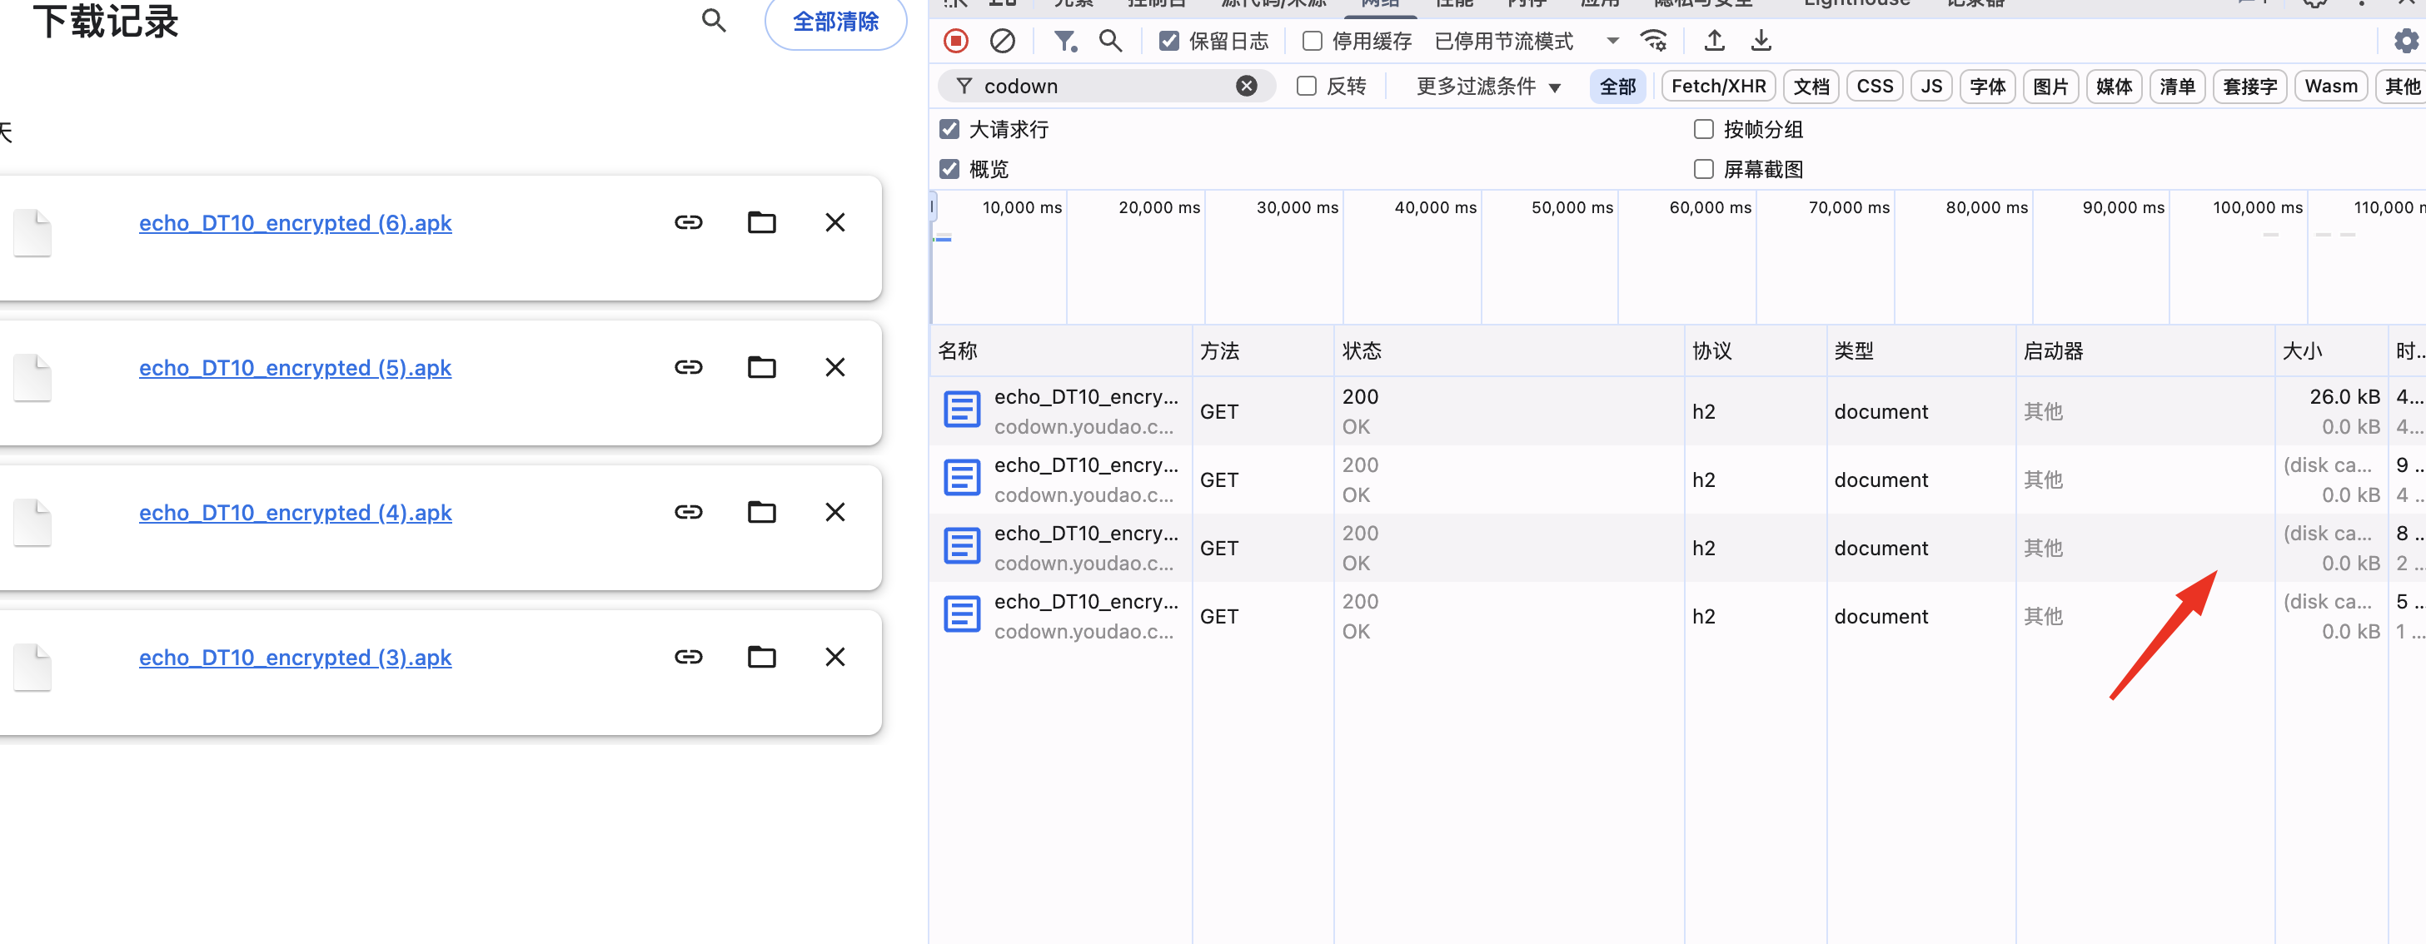Toggle 反转 checkbox
The width and height of the screenshot is (2426, 944).
click(1306, 86)
